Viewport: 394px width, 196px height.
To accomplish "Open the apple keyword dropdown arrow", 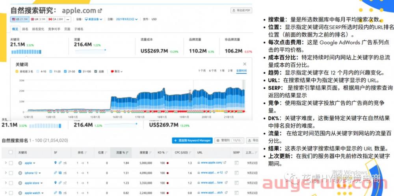I will [34, 163].
